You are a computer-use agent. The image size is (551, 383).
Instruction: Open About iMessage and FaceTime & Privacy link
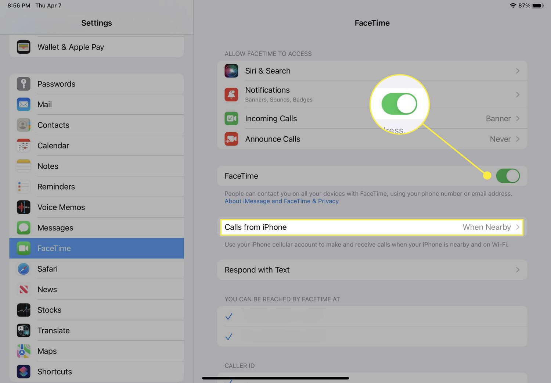pos(281,201)
